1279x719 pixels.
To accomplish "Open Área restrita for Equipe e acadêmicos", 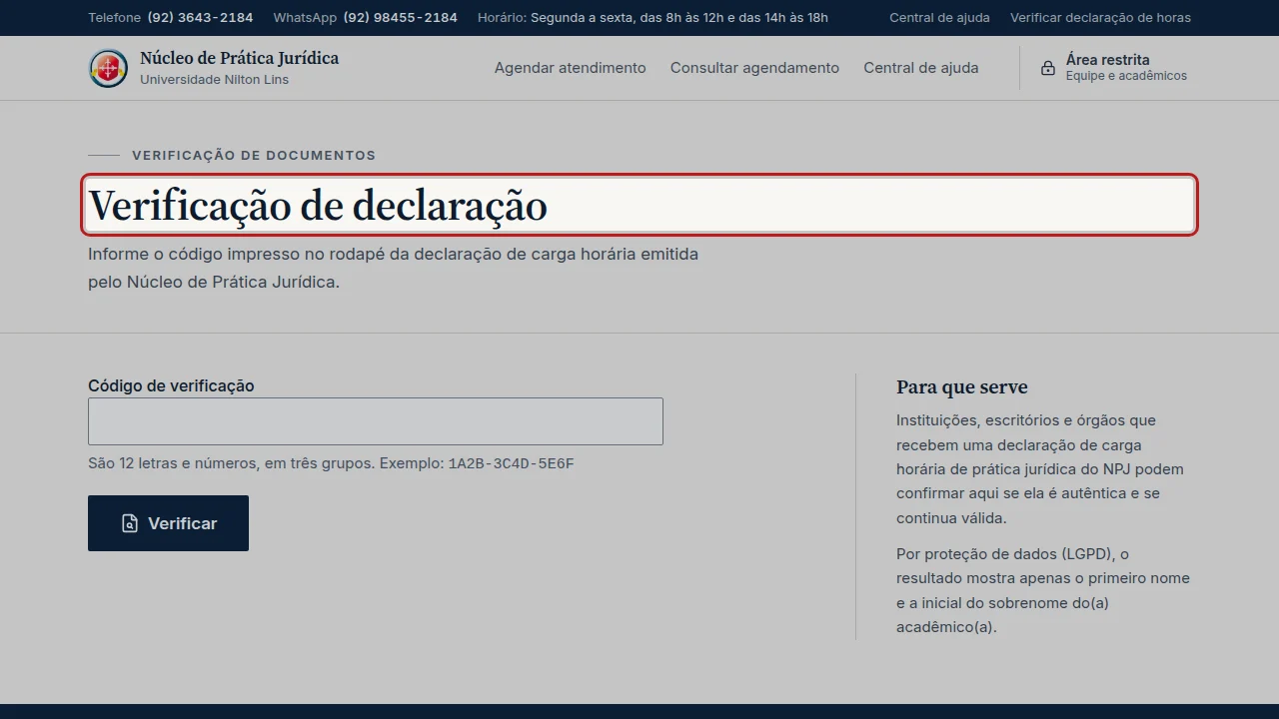I will [x=1113, y=68].
